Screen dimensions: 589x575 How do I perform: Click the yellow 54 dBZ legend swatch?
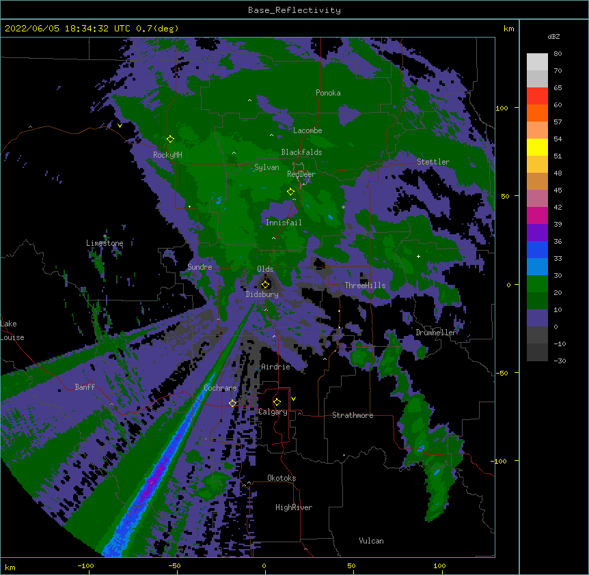pyautogui.click(x=537, y=147)
